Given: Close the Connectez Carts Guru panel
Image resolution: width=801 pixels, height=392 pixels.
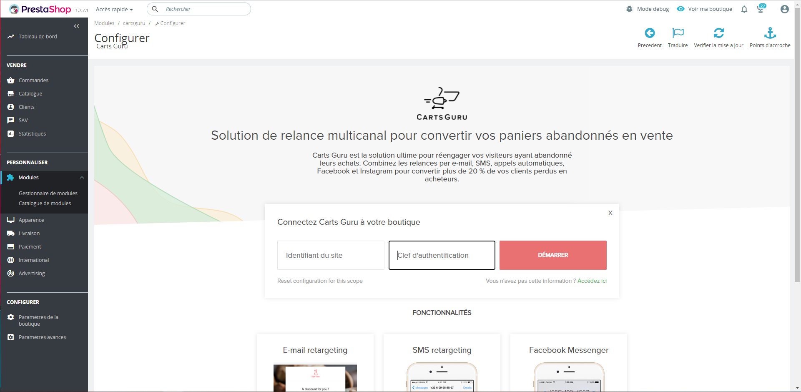Looking at the screenshot, I should pos(610,213).
